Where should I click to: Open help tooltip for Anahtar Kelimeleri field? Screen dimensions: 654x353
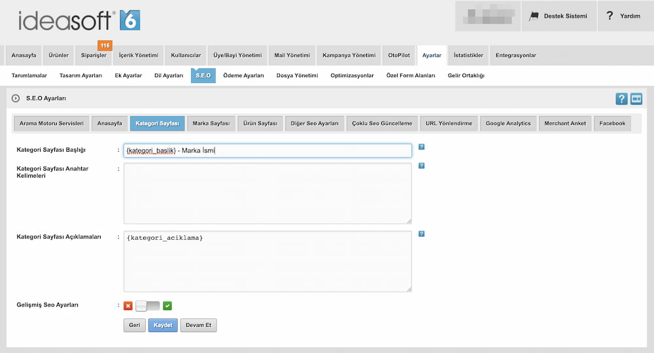tap(422, 166)
